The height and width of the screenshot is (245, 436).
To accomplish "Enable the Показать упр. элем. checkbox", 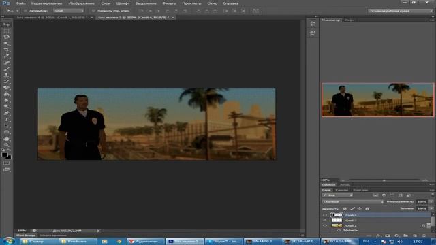I will click(93, 11).
